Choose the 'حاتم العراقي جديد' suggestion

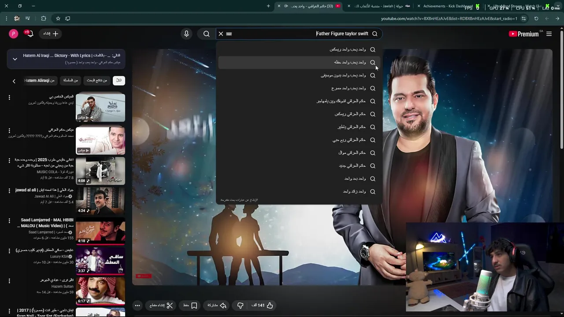point(299,166)
